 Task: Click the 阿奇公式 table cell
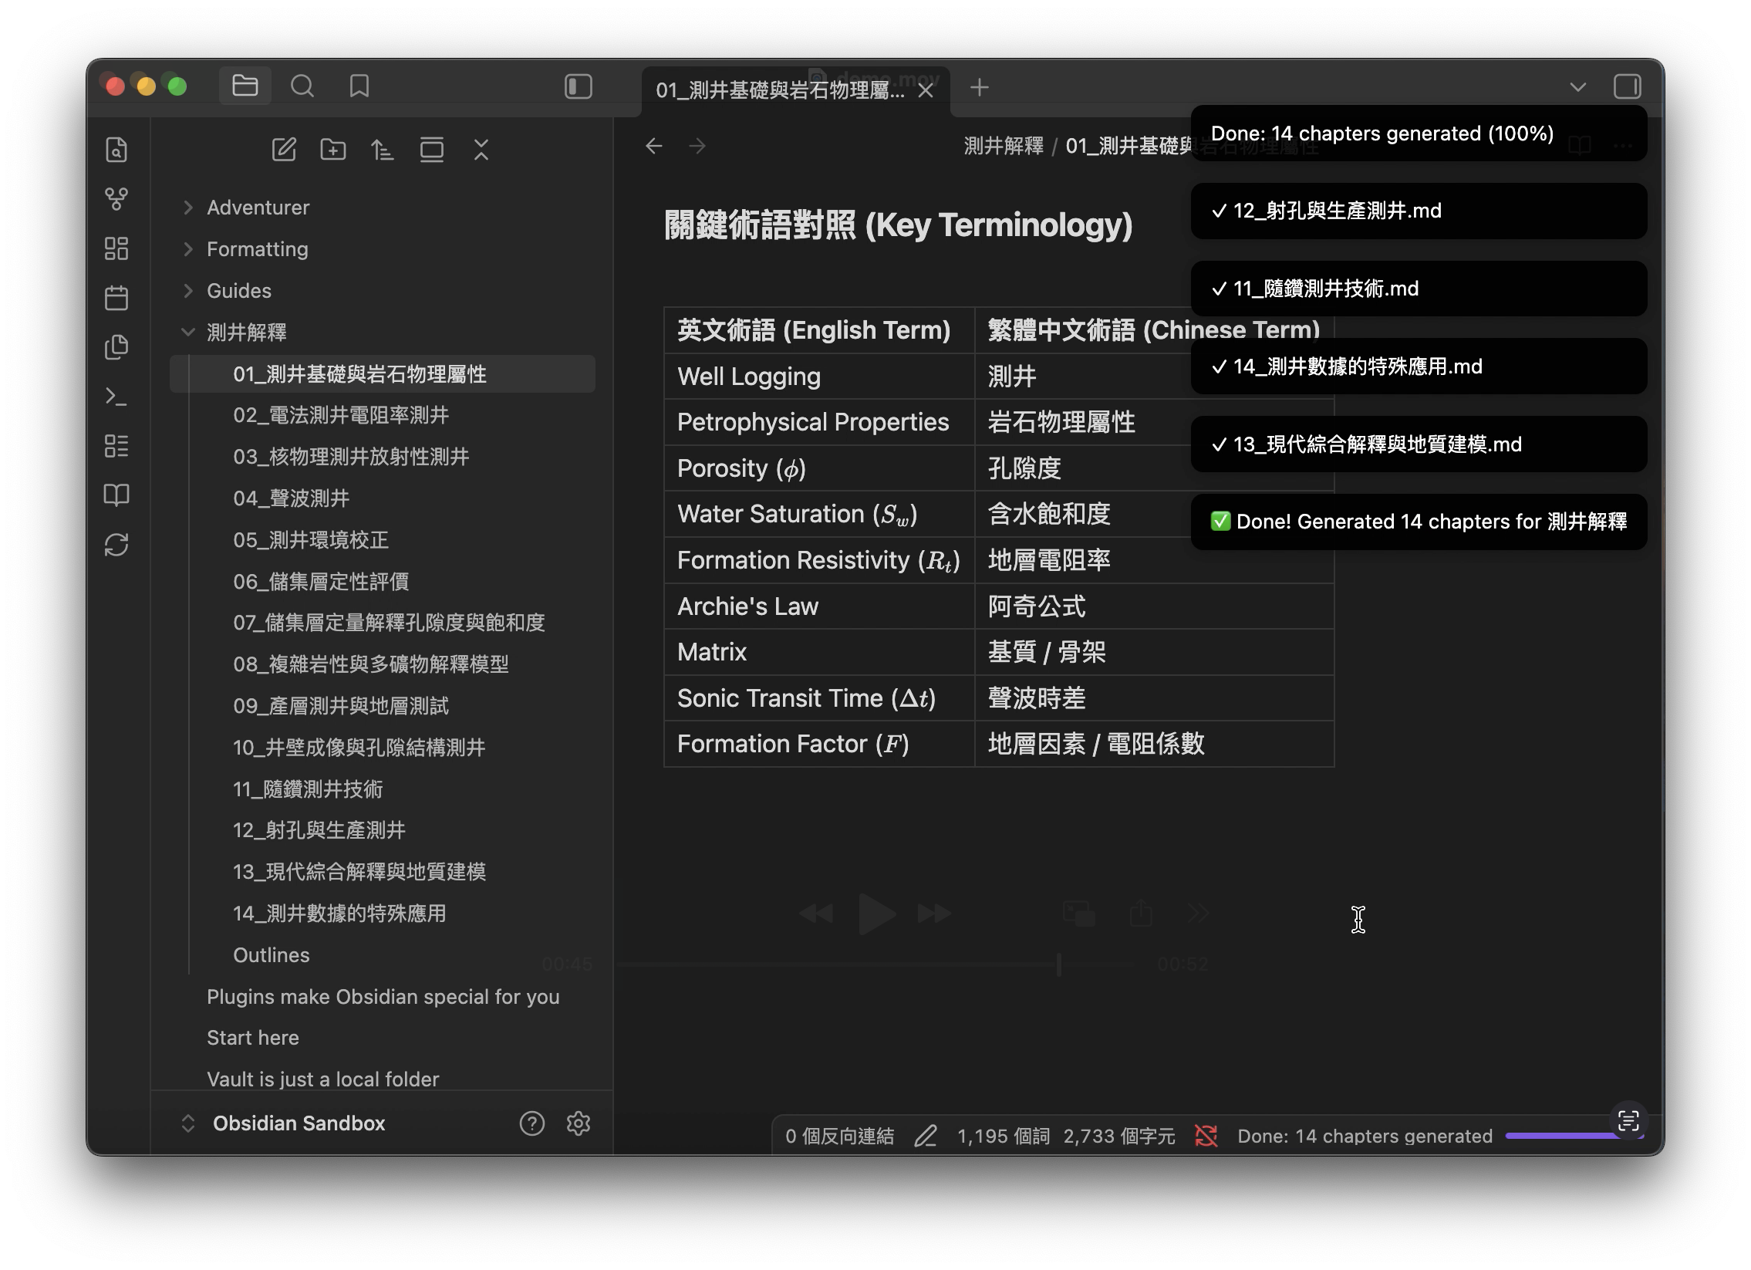coord(1154,606)
